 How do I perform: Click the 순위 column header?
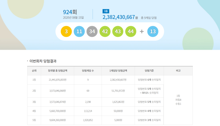click(34, 71)
